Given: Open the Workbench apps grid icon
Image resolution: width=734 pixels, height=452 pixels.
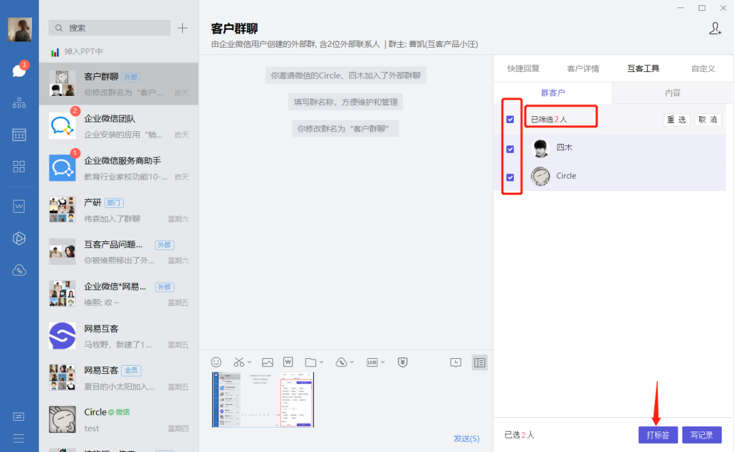Looking at the screenshot, I should 19,167.
